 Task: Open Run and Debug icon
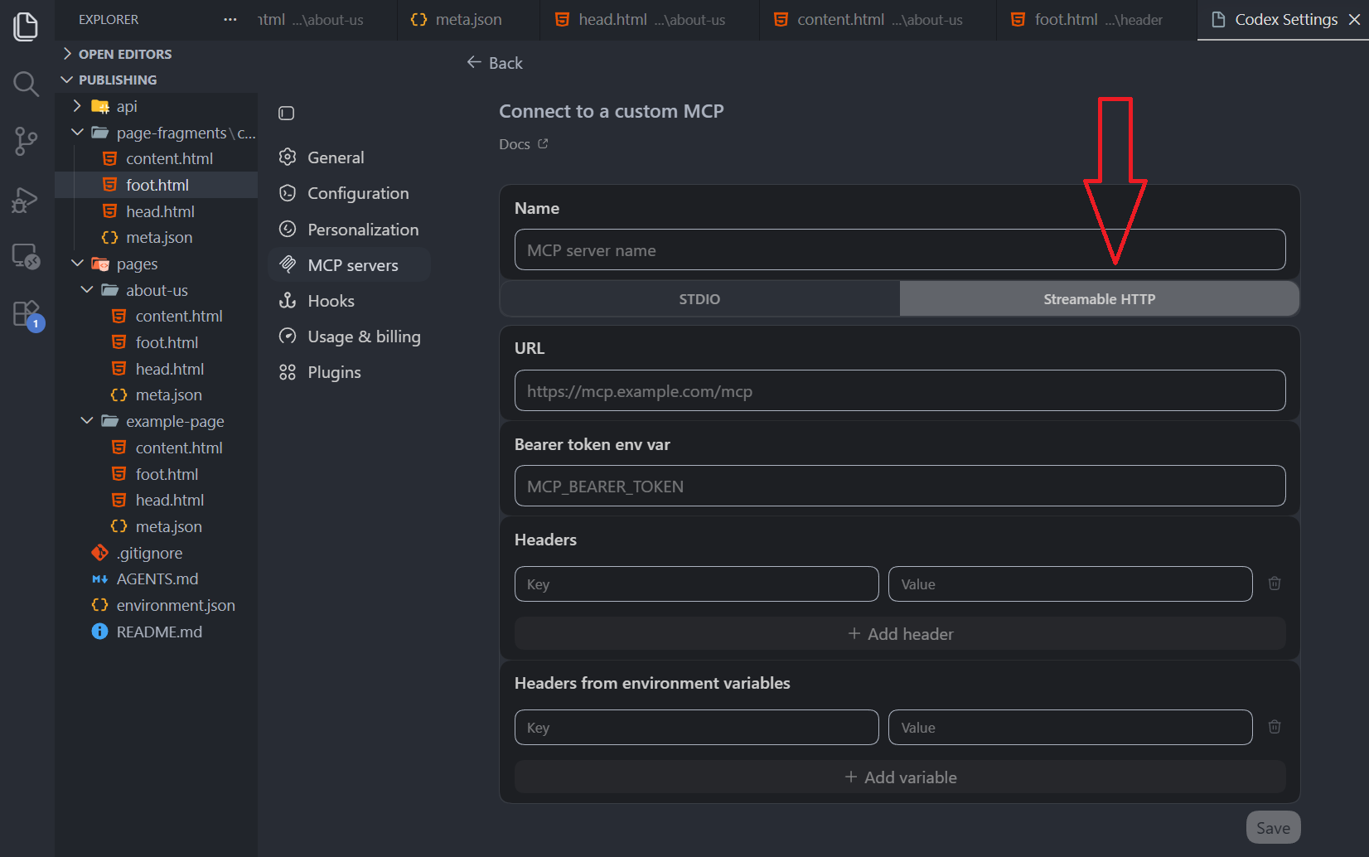(x=26, y=200)
